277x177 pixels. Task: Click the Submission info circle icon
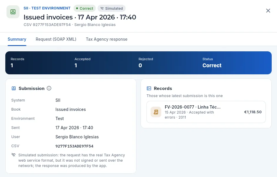[49, 88]
